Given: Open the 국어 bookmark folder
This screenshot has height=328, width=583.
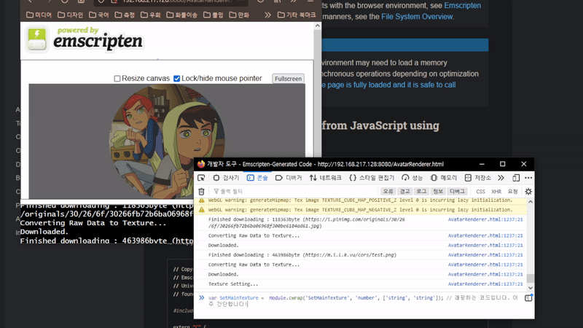Looking at the screenshot, I should pos(99,15).
